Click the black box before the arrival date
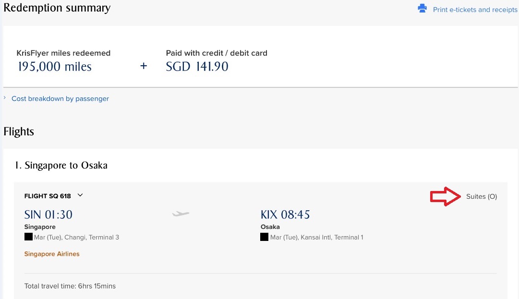Image resolution: width=519 pixels, height=299 pixels. pos(264,237)
